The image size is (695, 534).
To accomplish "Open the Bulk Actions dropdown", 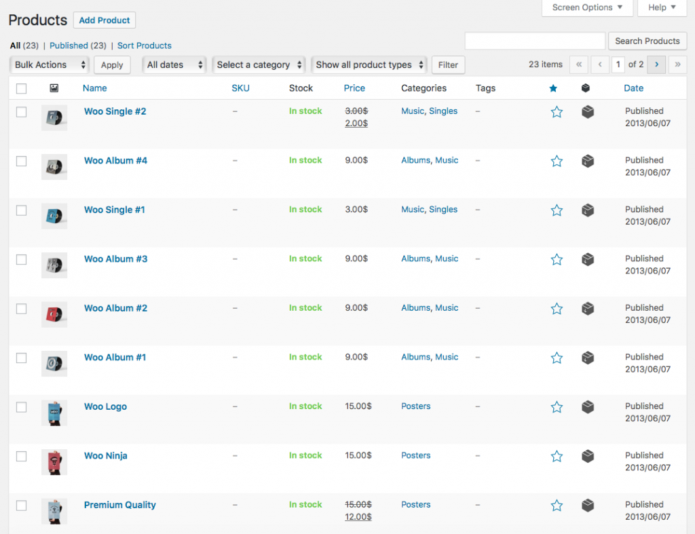I will click(50, 64).
